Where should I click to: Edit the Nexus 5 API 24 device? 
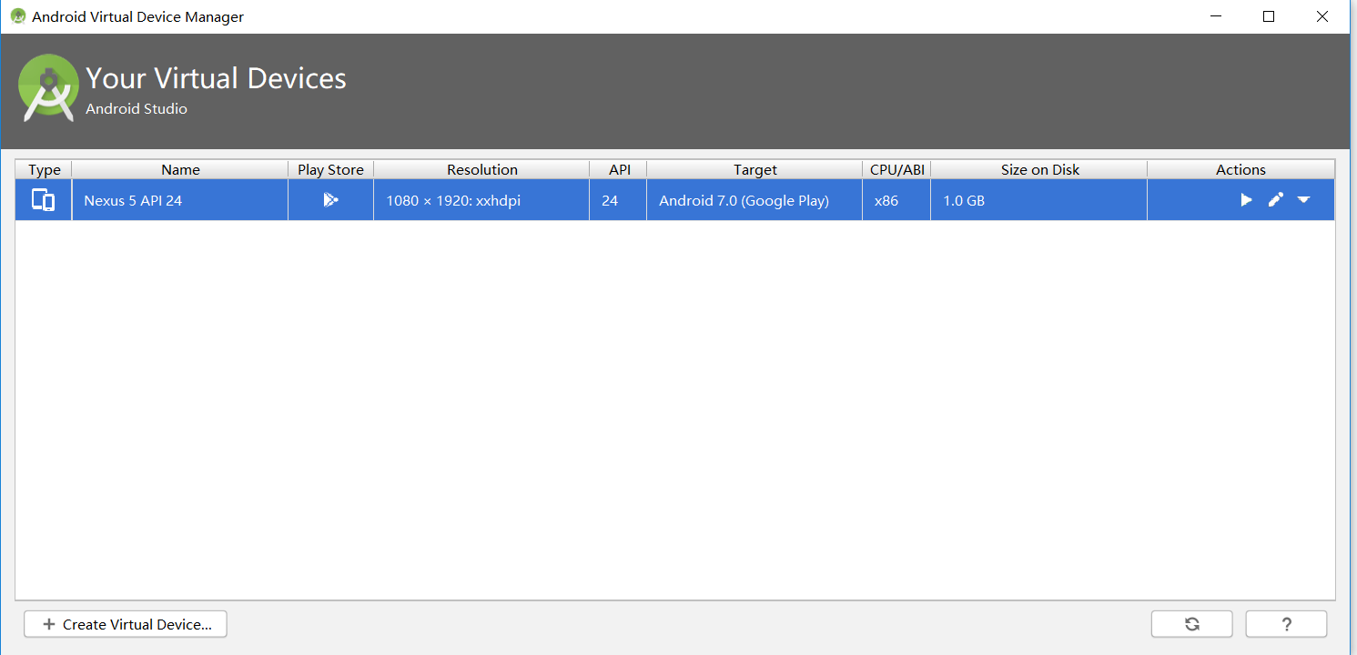coord(1275,200)
